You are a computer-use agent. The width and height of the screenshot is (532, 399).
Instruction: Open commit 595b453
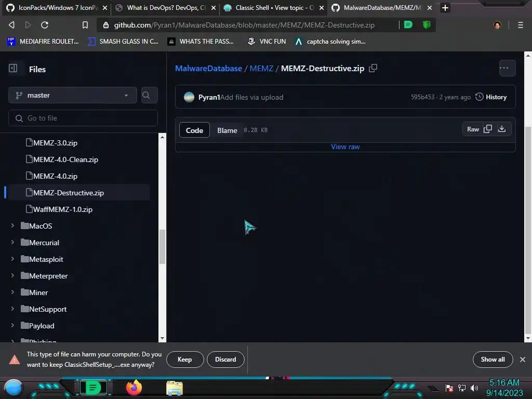point(422,97)
